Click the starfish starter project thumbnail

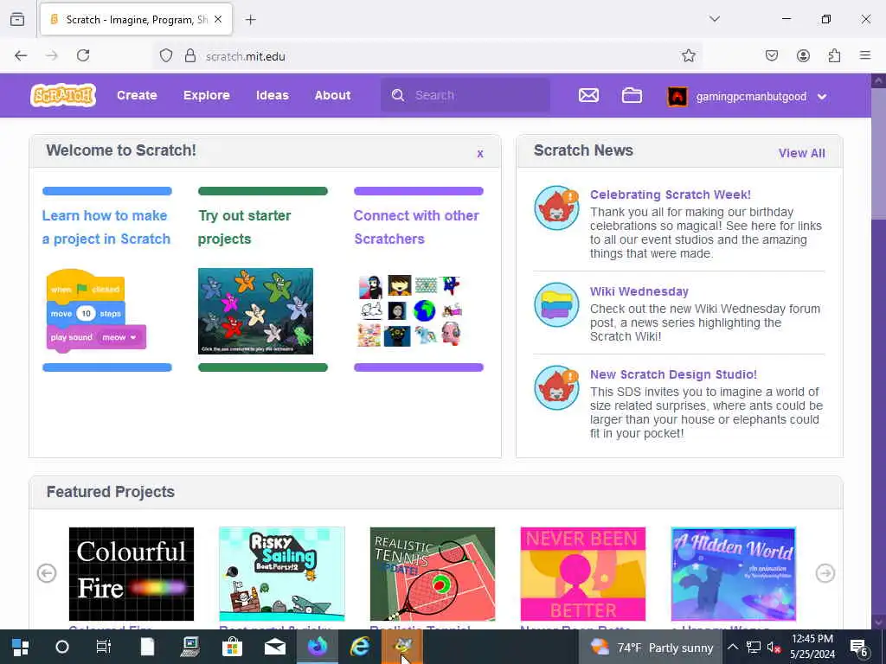click(x=255, y=311)
